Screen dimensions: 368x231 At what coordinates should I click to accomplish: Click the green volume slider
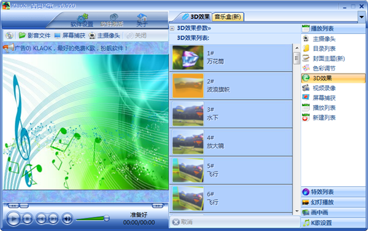[x=93, y=219]
